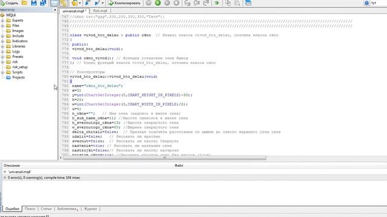This screenshot has height=217, width=387.
Task: Open the dropdown arrow beside the second bookmark
Action: (103, 3)
